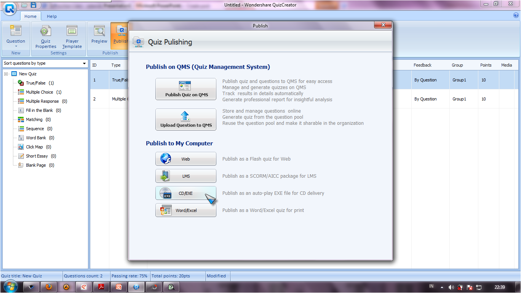The image size is (521, 293).
Task: Switch to the Home ribbon tab
Action: [30, 16]
